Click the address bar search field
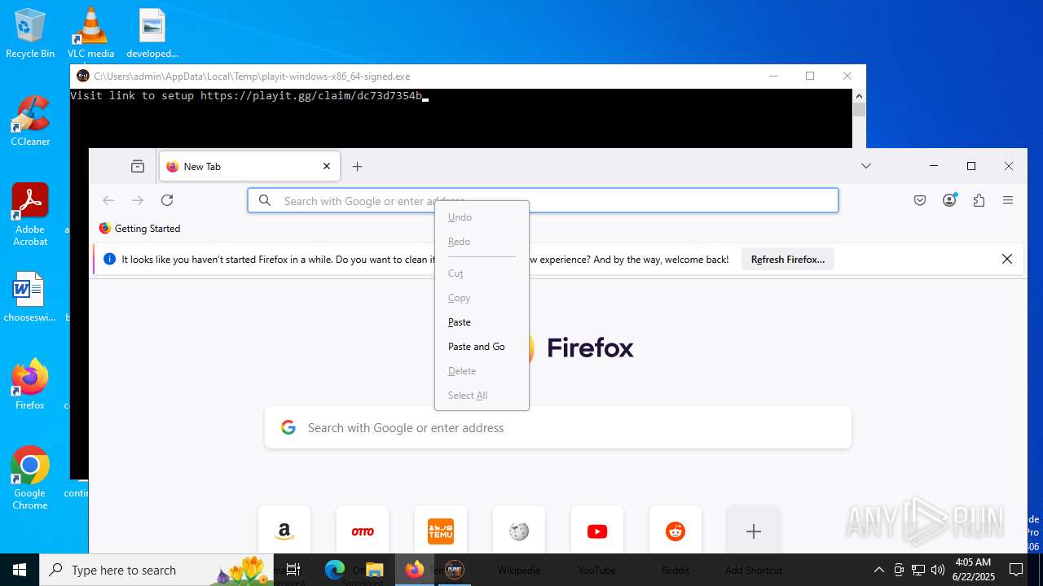Screen dimensions: 1043x586 coord(543,200)
